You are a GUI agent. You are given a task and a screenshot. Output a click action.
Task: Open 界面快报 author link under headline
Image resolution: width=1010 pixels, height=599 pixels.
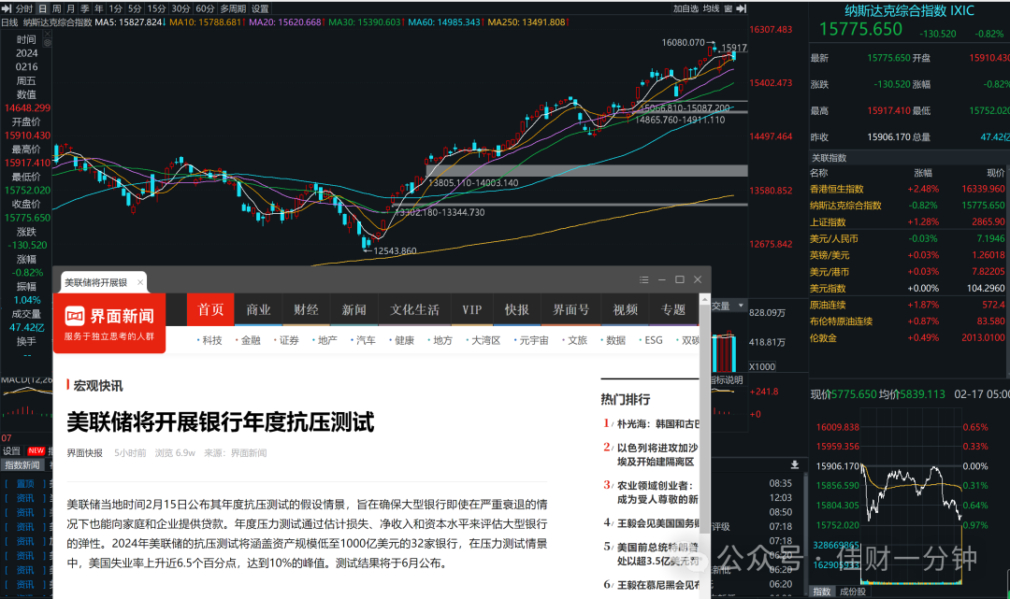(x=84, y=453)
